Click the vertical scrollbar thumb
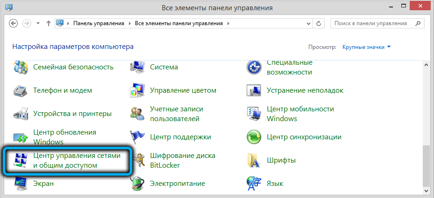Viewport: 434px width, 198px height. point(426,166)
